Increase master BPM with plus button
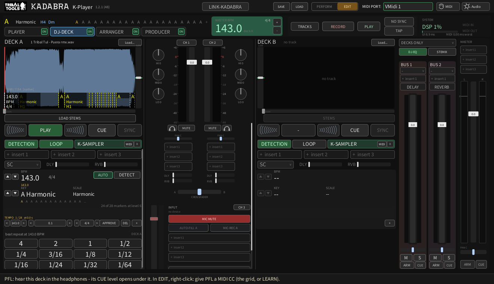 [277, 22]
